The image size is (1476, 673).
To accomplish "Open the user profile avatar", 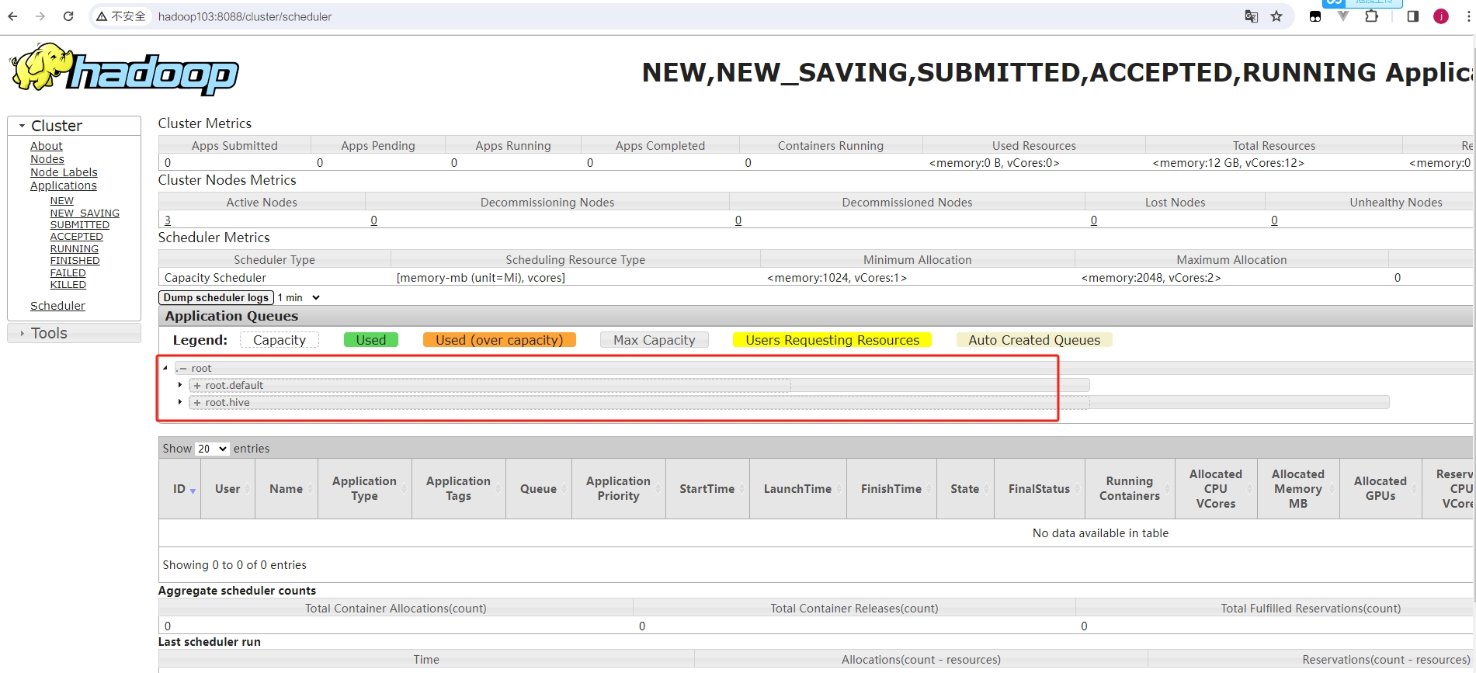I will (1441, 16).
